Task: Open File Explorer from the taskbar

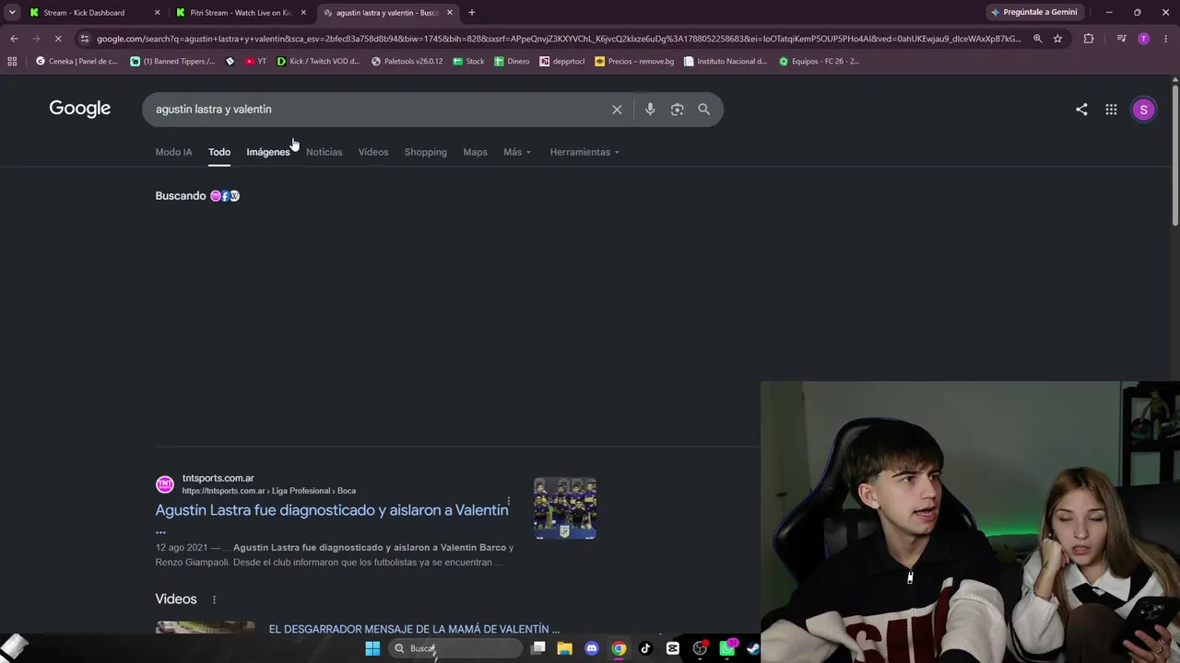Action: [x=565, y=648]
